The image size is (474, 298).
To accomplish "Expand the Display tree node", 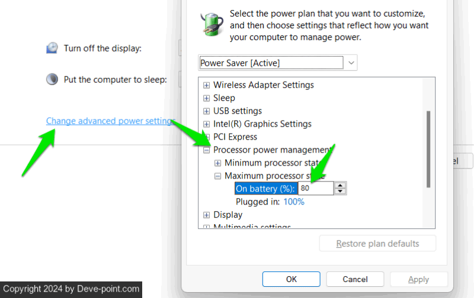I will (x=207, y=215).
